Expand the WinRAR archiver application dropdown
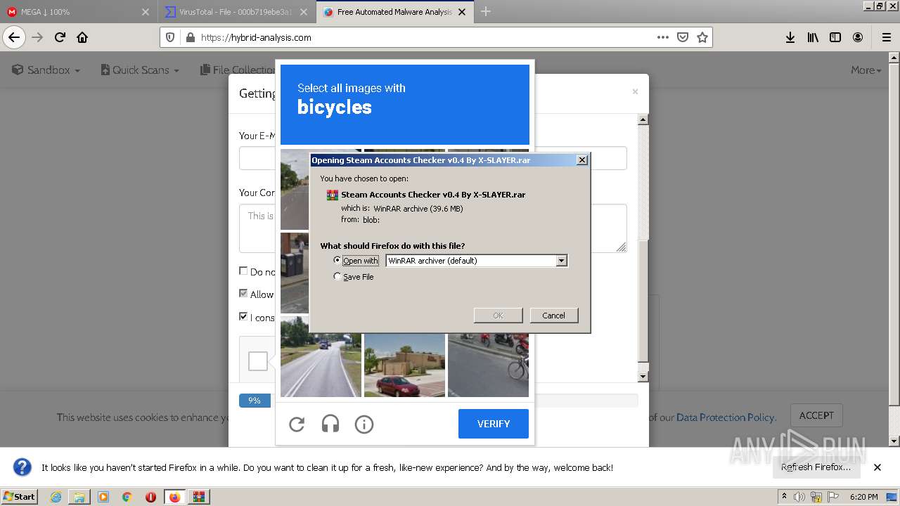Viewport: 900px width, 506px height. point(561,261)
